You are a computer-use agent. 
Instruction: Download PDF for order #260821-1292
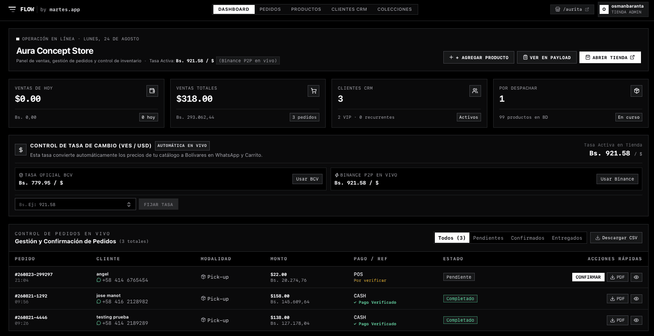point(618,299)
